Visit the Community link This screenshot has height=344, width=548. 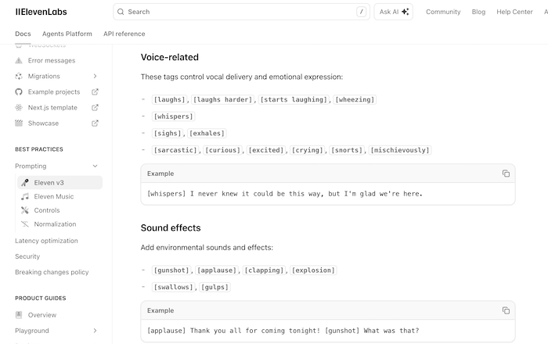[x=443, y=12]
